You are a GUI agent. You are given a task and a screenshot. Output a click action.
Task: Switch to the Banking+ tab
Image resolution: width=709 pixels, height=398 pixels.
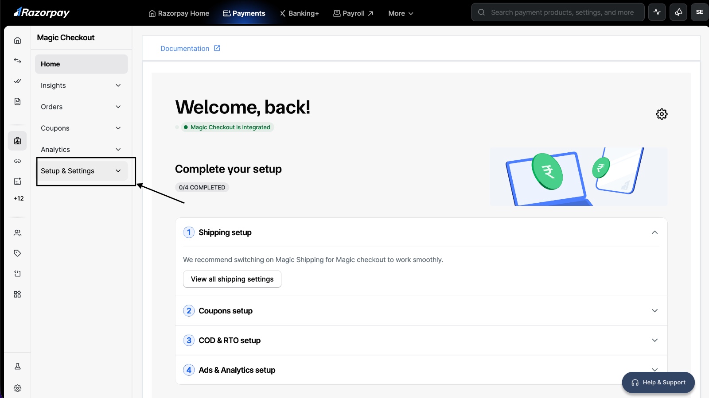[299, 13]
